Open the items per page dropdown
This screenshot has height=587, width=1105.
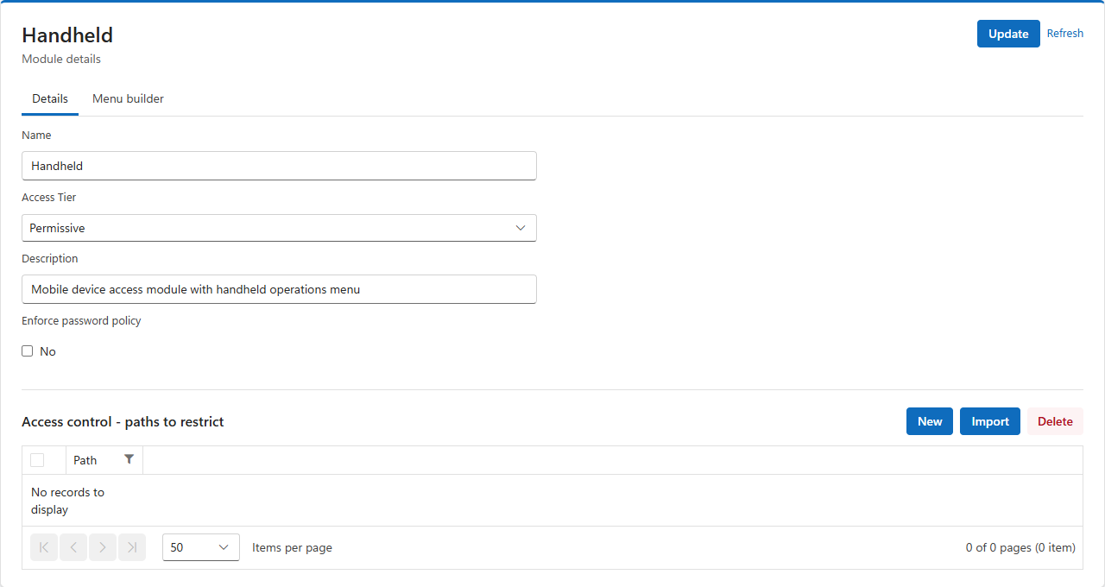pyautogui.click(x=201, y=547)
